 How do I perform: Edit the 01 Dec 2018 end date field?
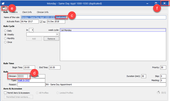click(x=56, y=22)
